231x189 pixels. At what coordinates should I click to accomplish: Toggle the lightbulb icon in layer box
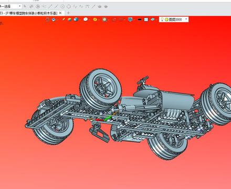(162, 19)
